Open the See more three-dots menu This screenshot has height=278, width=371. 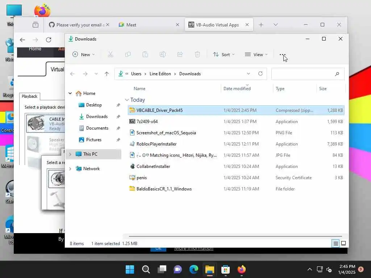tap(282, 54)
